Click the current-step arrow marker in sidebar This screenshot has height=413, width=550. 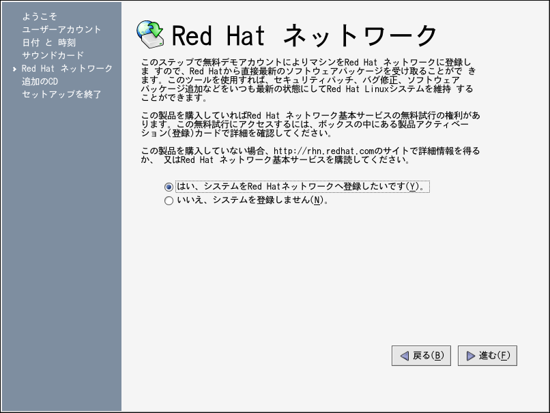click(14, 70)
